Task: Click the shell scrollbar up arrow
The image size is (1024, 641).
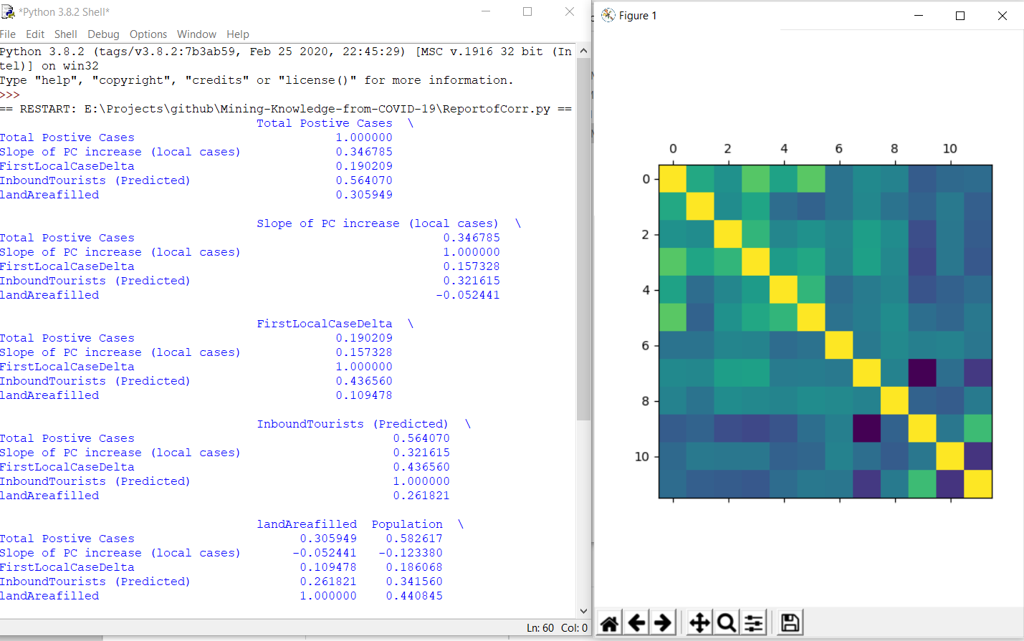Action: pos(583,51)
